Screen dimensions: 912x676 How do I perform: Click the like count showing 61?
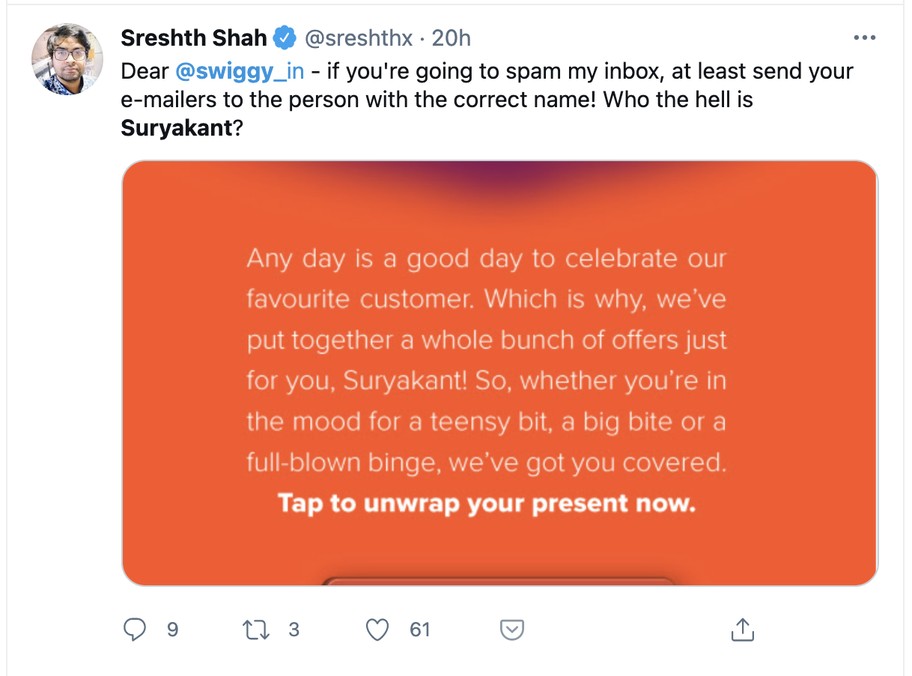click(x=420, y=630)
